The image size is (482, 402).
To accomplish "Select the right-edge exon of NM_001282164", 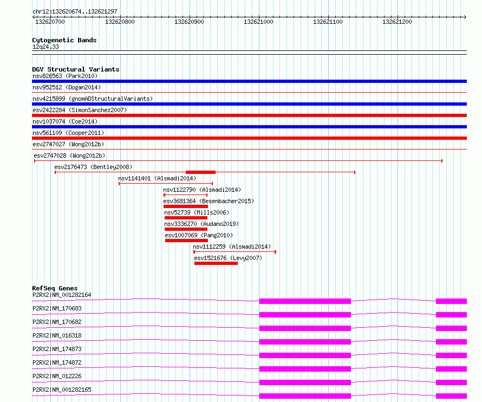I will [x=452, y=301].
